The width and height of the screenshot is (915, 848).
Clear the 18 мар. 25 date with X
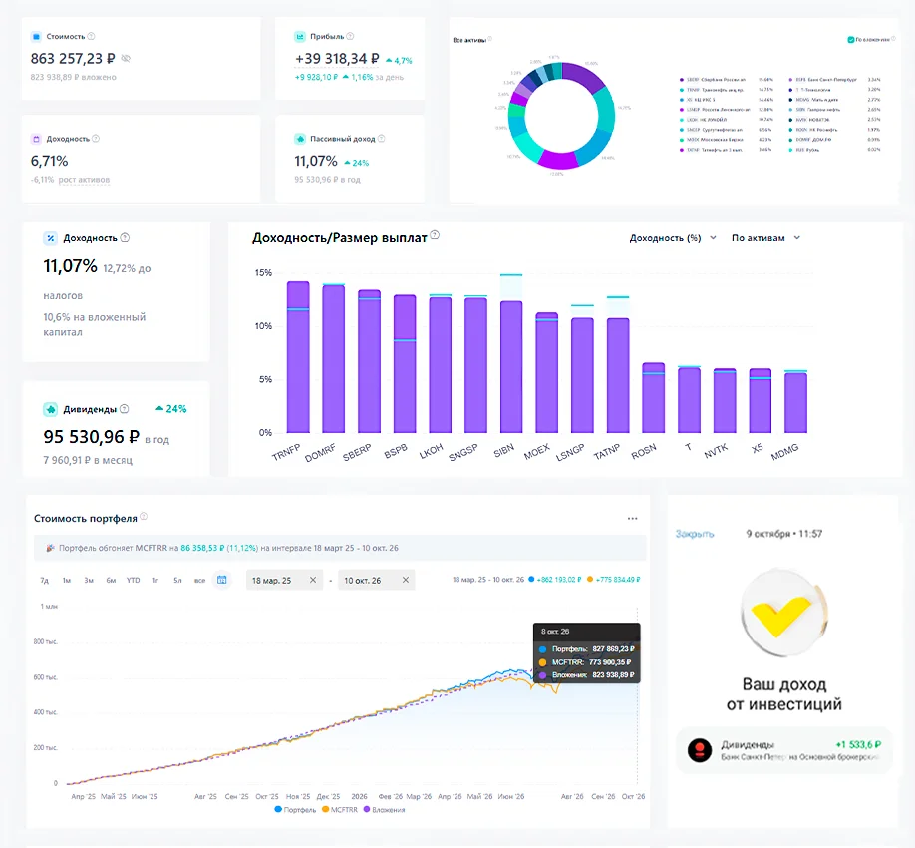pos(313,580)
